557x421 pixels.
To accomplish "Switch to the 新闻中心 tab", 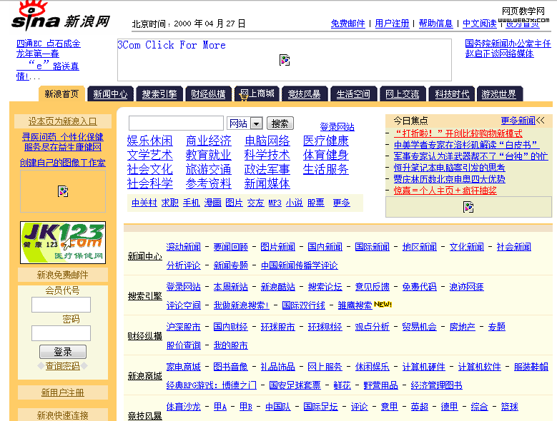I will pyautogui.click(x=110, y=94).
